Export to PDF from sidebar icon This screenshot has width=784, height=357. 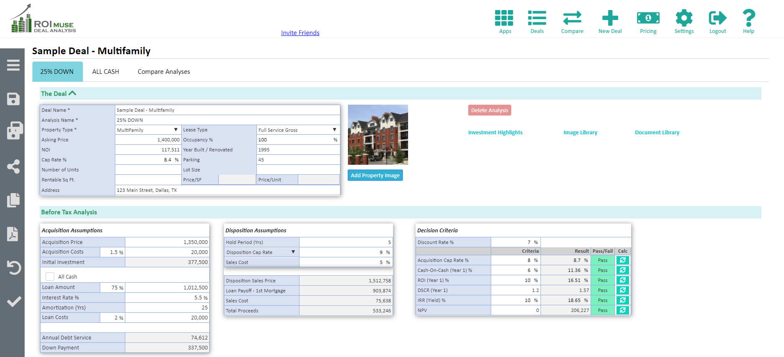13,234
